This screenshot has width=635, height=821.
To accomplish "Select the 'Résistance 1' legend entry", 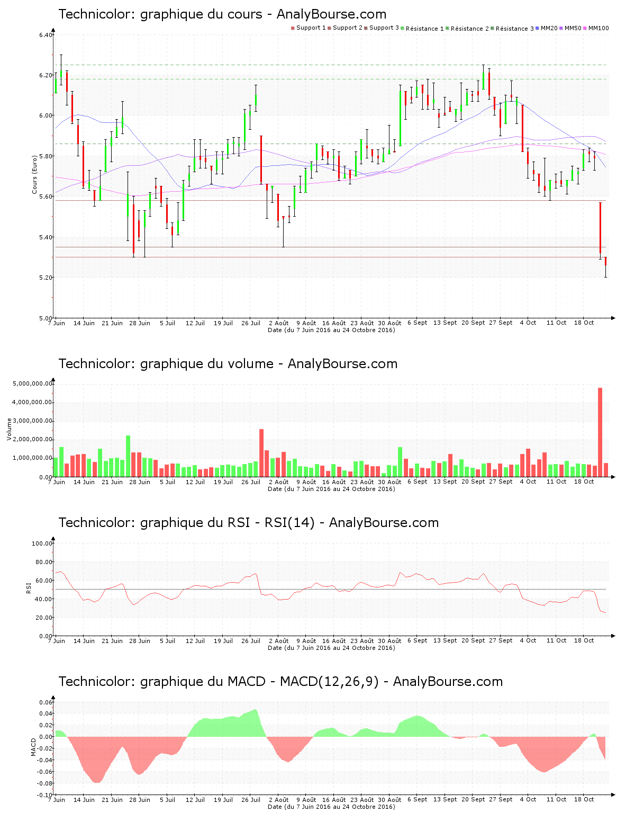I will coord(422,29).
